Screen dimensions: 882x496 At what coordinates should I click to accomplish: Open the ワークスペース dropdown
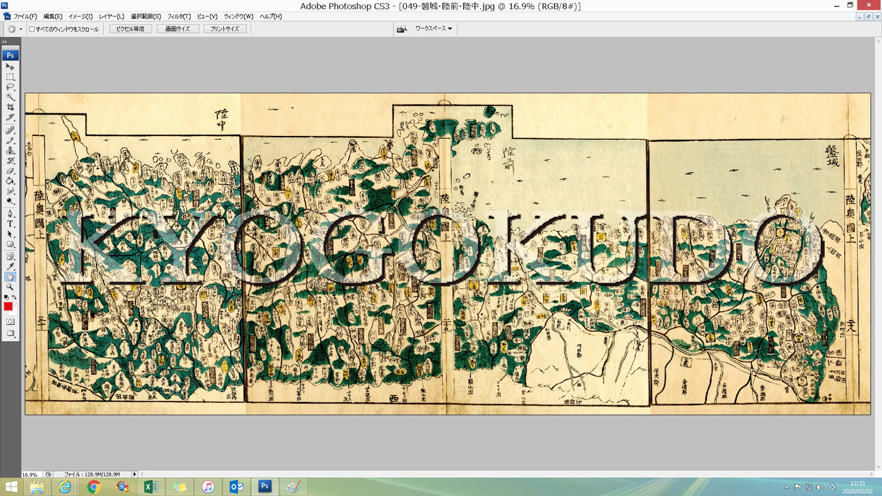(x=433, y=29)
